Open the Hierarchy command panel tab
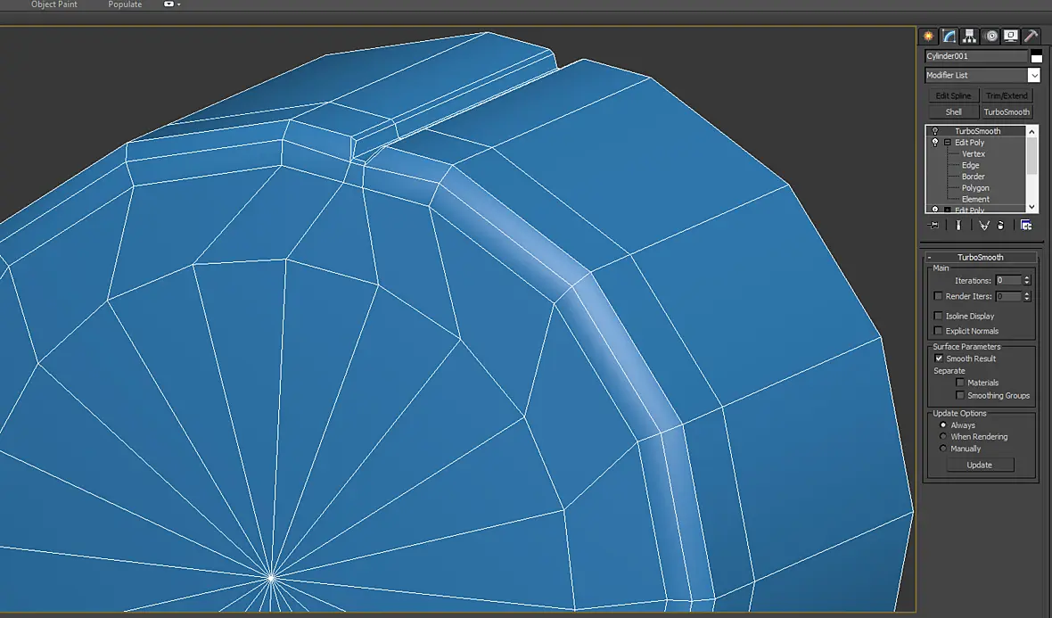 pos(969,37)
